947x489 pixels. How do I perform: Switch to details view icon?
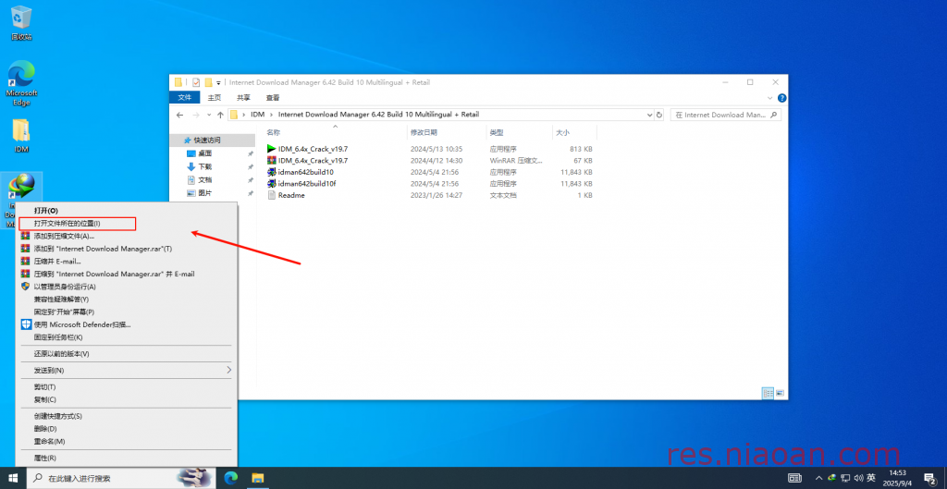pyautogui.click(x=769, y=393)
